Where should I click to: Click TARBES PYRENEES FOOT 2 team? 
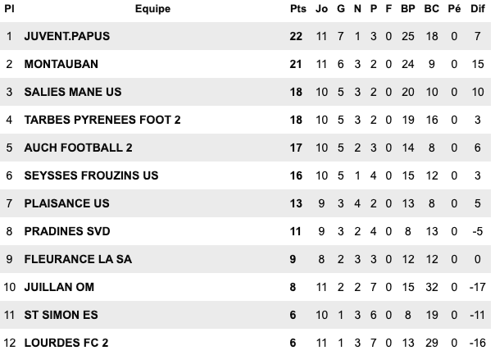coord(102,120)
